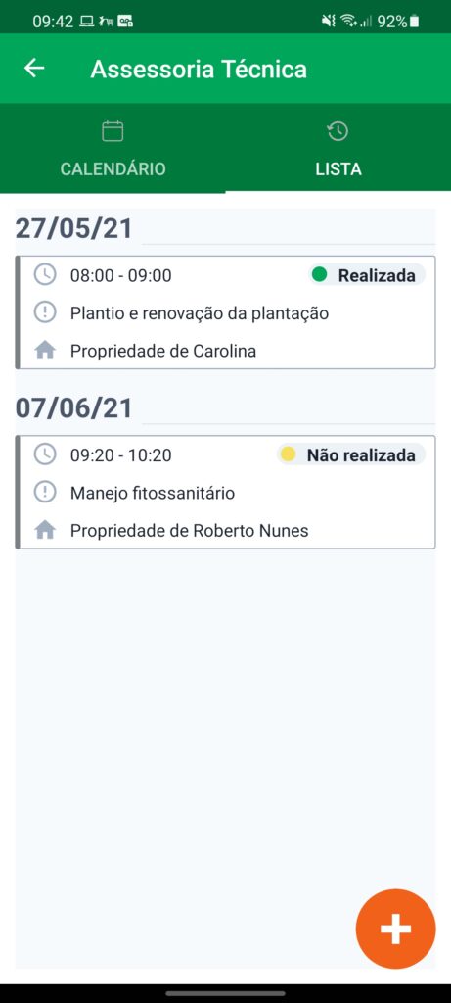Tap the battery indicator in status bar
Viewport: 451px width, 1003px height.
pos(415,22)
